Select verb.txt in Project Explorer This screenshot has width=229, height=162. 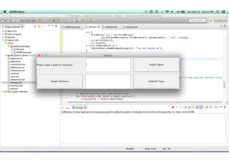(x=14, y=89)
